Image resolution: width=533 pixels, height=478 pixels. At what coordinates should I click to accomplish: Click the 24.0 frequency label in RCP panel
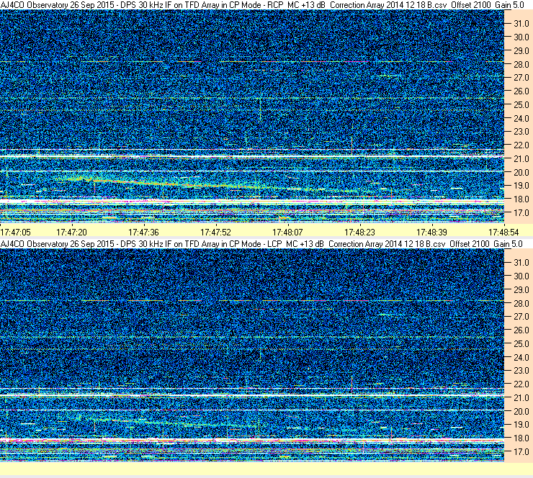(521, 119)
